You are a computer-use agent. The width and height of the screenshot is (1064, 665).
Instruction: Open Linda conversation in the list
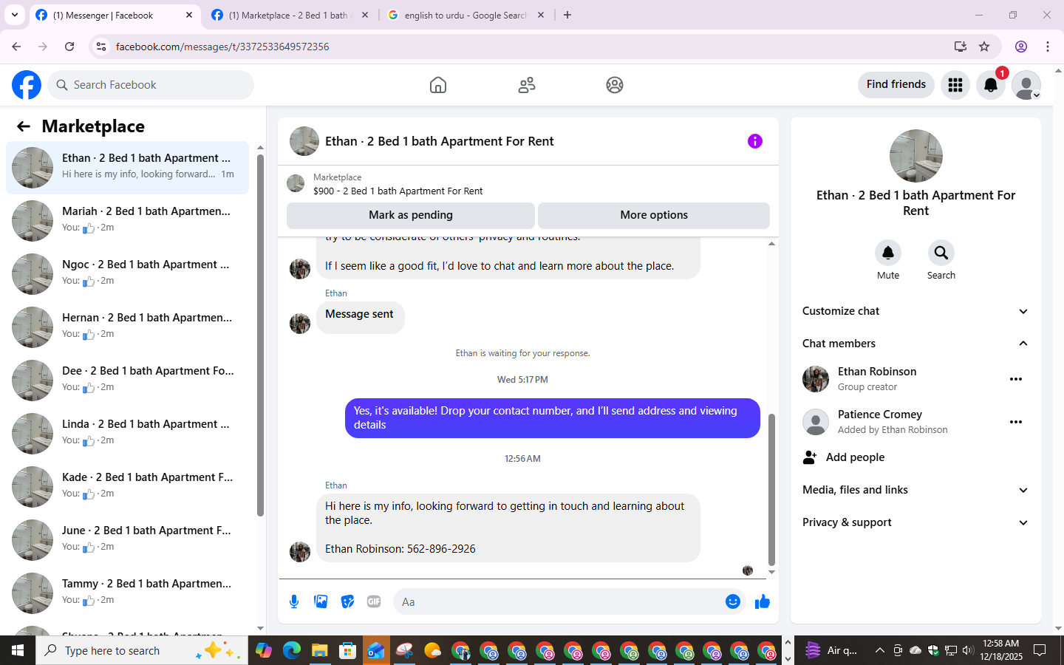pos(128,434)
